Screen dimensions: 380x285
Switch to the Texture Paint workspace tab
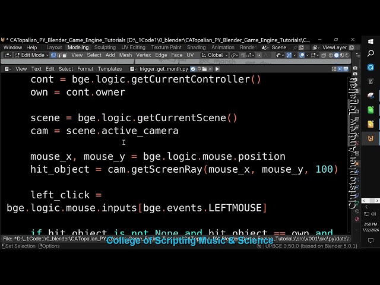pos(166,47)
